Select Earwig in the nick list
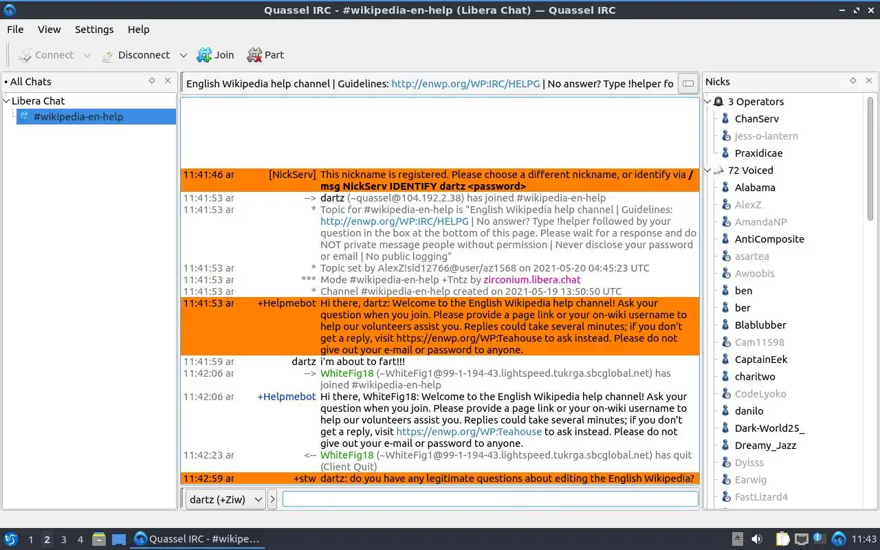Viewport: 880px width, 550px height. point(750,480)
